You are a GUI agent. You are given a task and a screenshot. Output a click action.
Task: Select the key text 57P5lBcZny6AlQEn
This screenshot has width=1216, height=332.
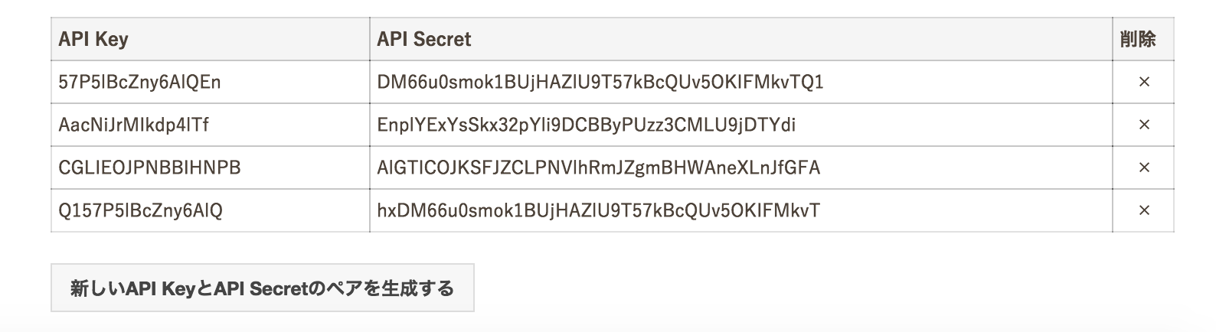pyautogui.click(x=139, y=82)
